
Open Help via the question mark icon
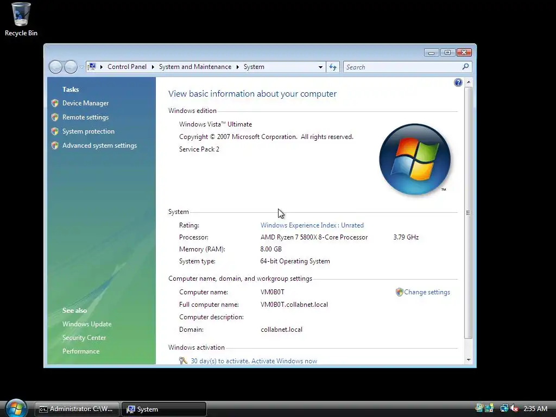458,83
